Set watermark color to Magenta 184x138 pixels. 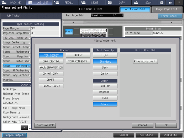click(x=105, y=92)
